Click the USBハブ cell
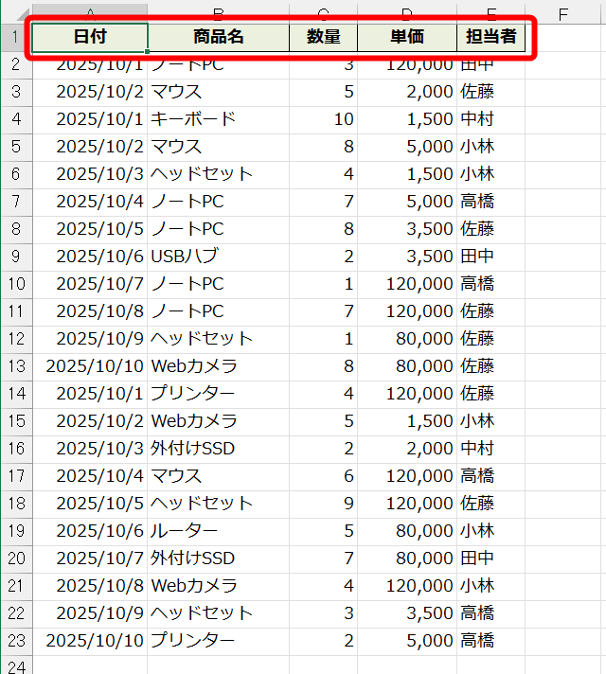Viewport: 606px width, 674px height. [x=219, y=257]
